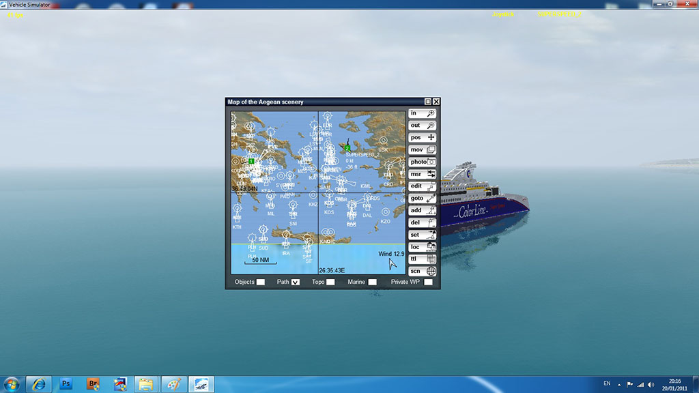Click the zoom out map button
The image size is (699, 393).
[x=422, y=126]
